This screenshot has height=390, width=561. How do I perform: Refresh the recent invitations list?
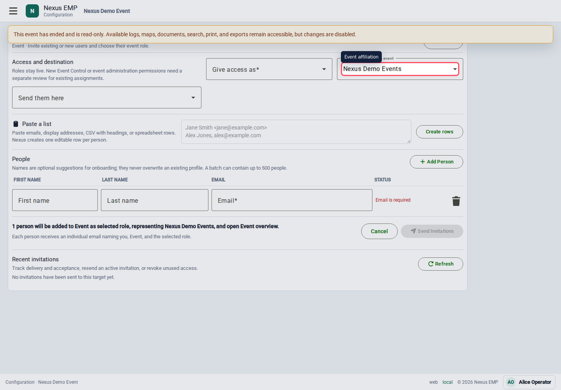(x=441, y=264)
